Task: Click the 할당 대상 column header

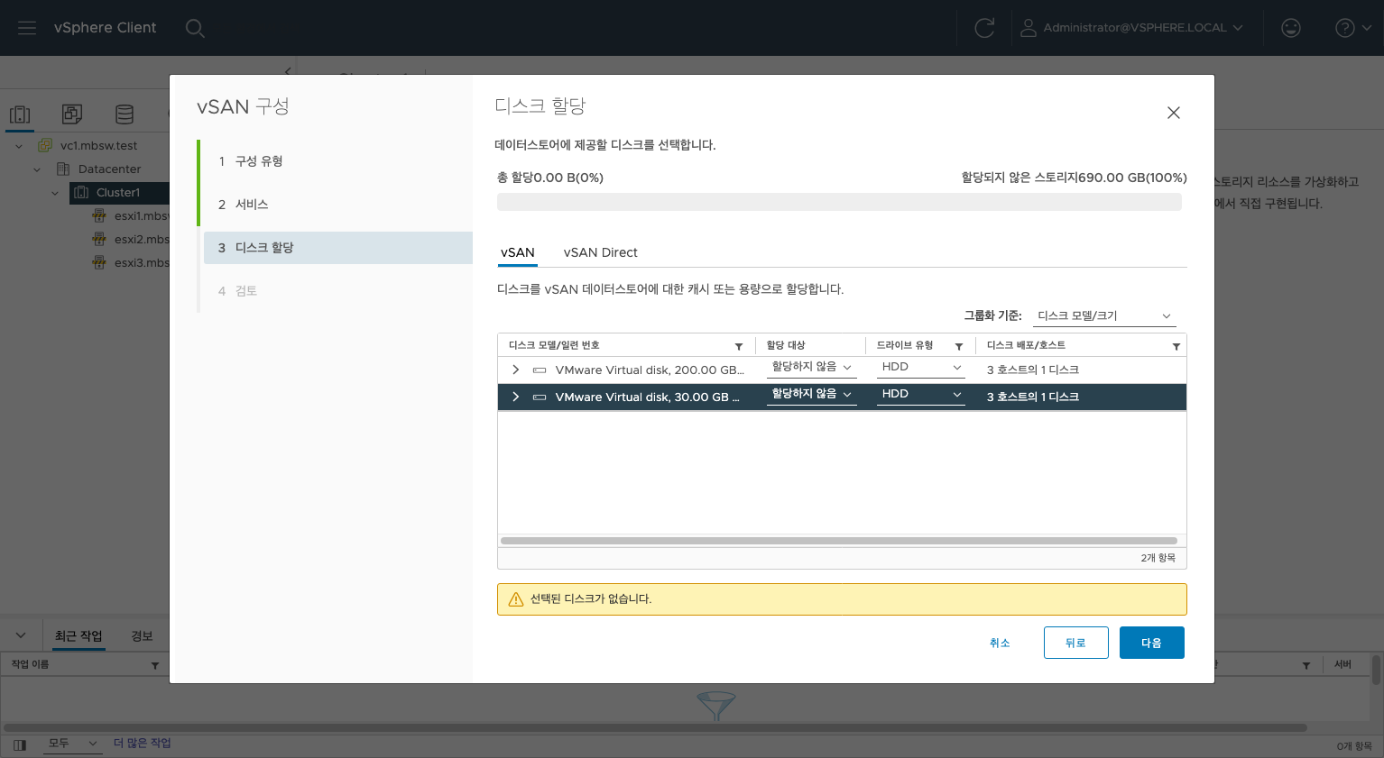Action: pos(786,345)
